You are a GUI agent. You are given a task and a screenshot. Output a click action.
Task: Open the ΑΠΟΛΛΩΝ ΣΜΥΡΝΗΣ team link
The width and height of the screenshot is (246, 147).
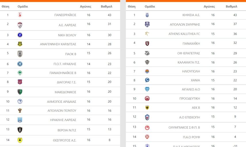pyautogui.click(x=185, y=24)
